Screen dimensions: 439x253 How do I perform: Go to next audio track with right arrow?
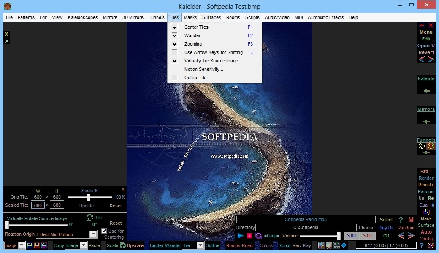[411, 236]
